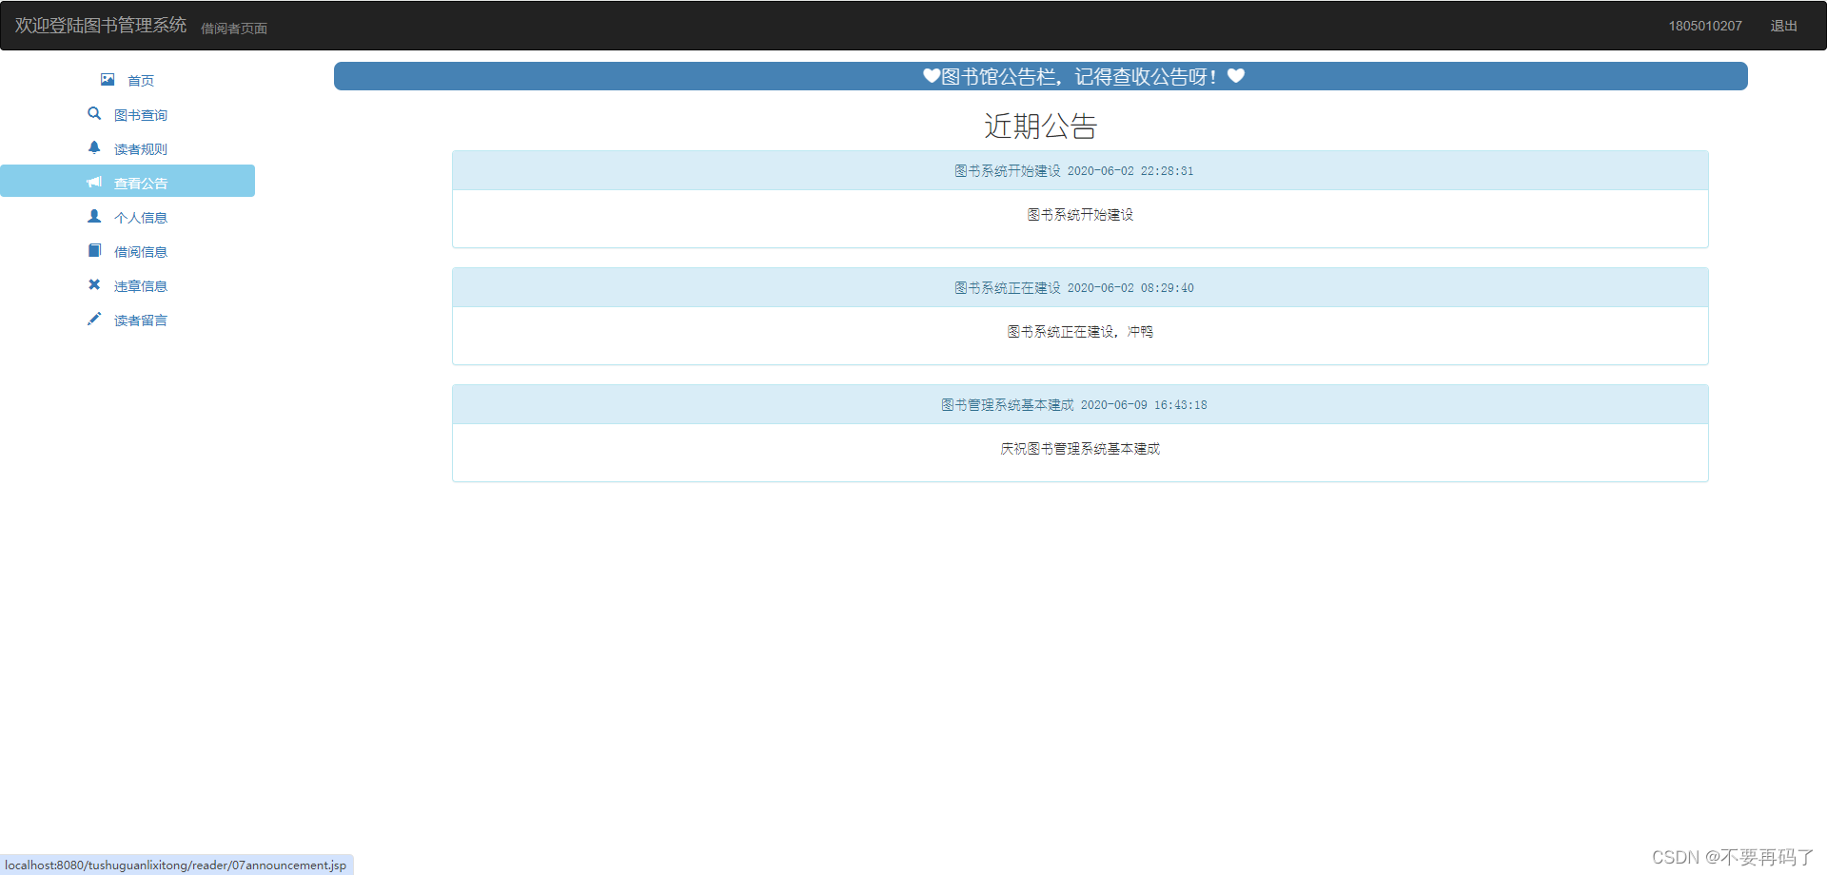
Task: Click the 欢迎登陆图书管理系统 brand title
Action: tap(101, 25)
